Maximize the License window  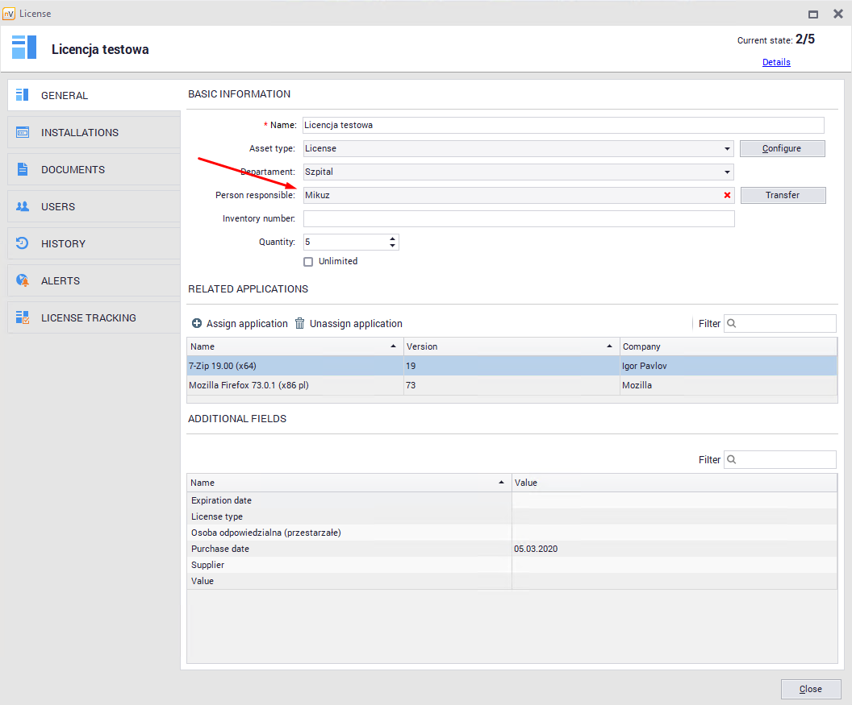click(813, 15)
